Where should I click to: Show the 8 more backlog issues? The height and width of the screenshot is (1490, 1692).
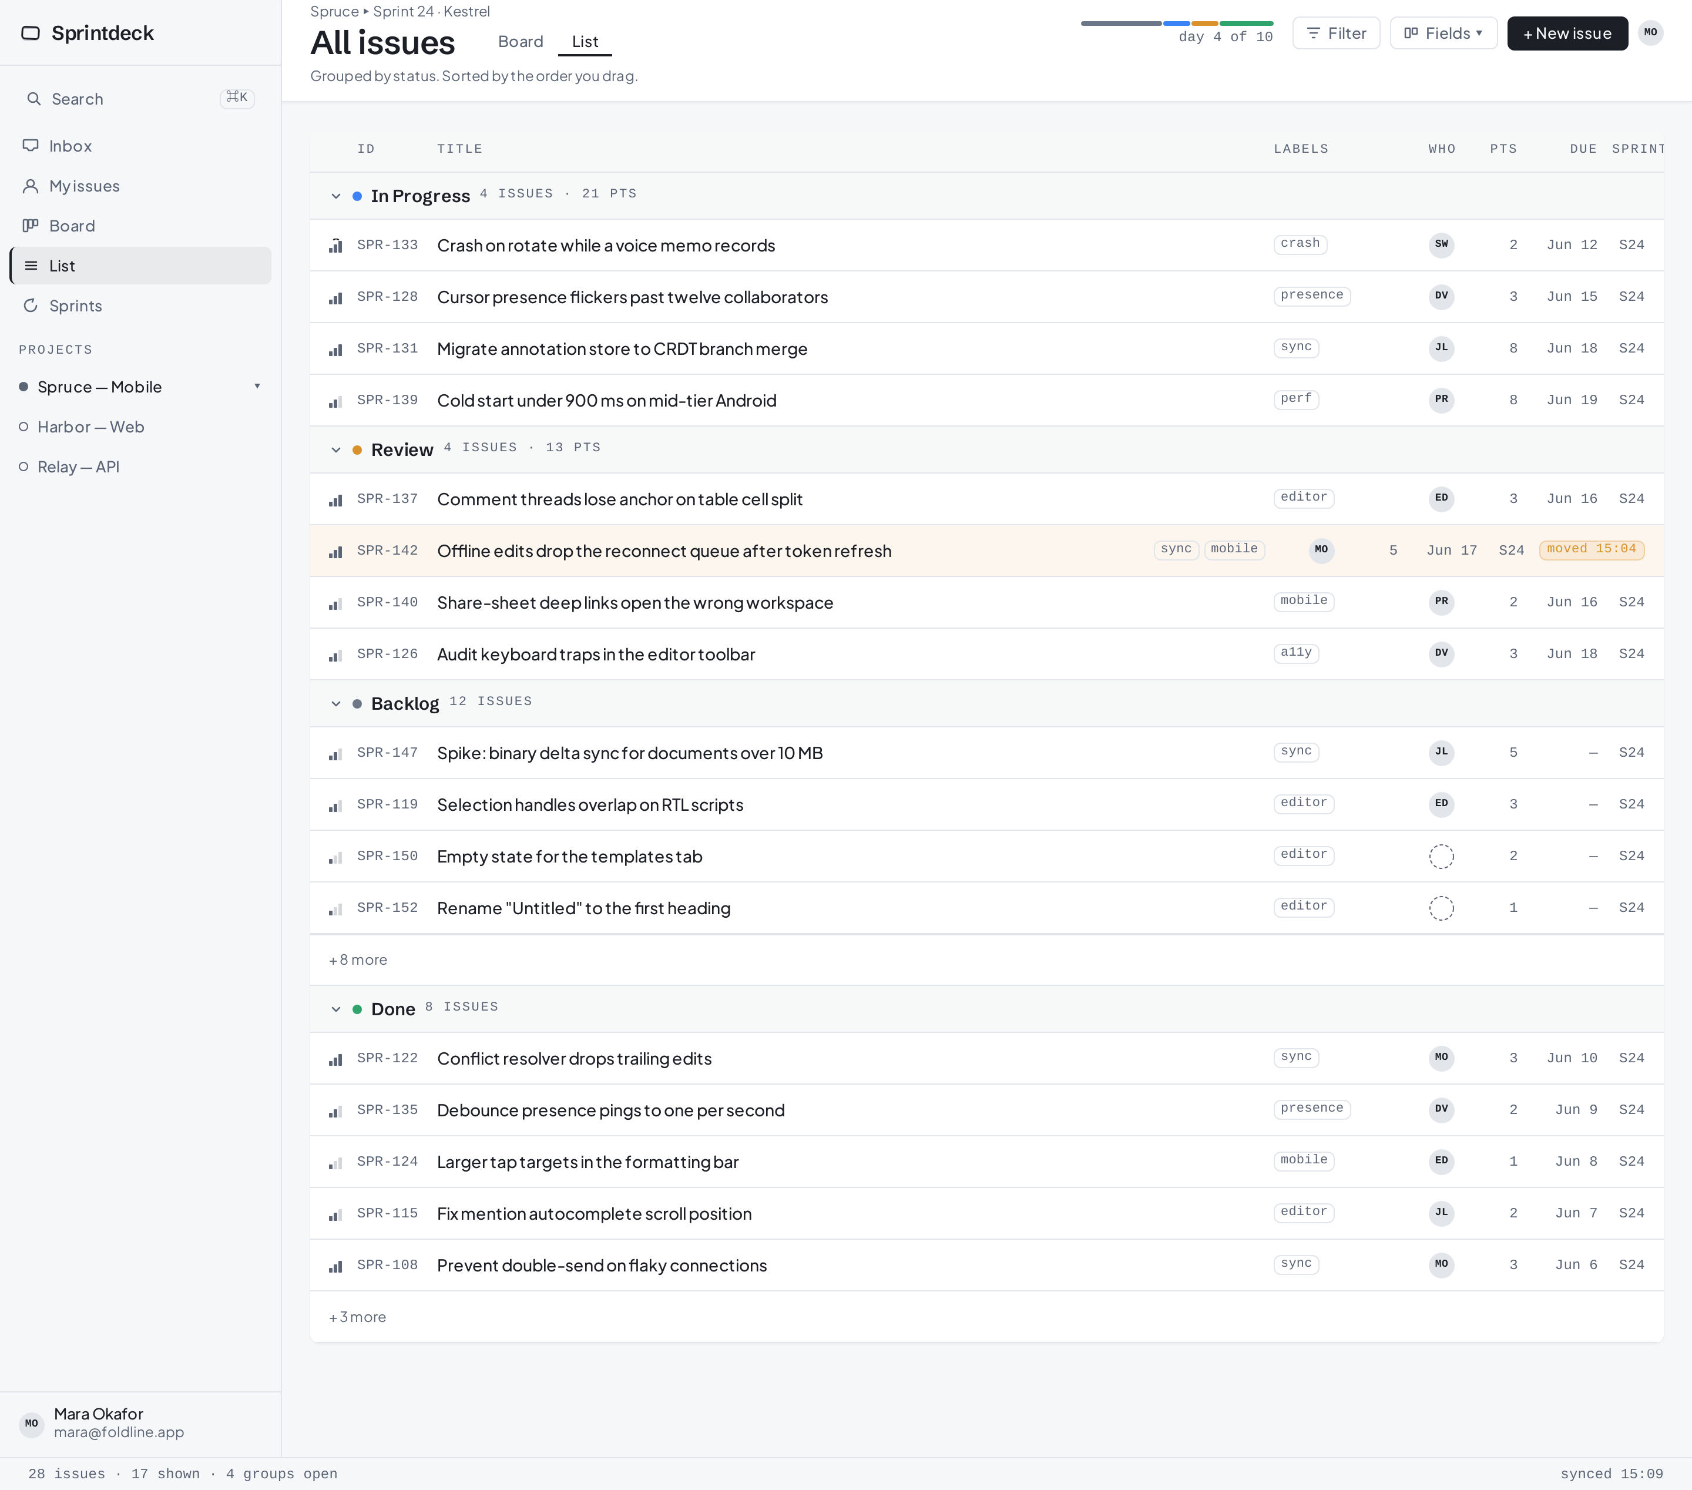click(358, 960)
